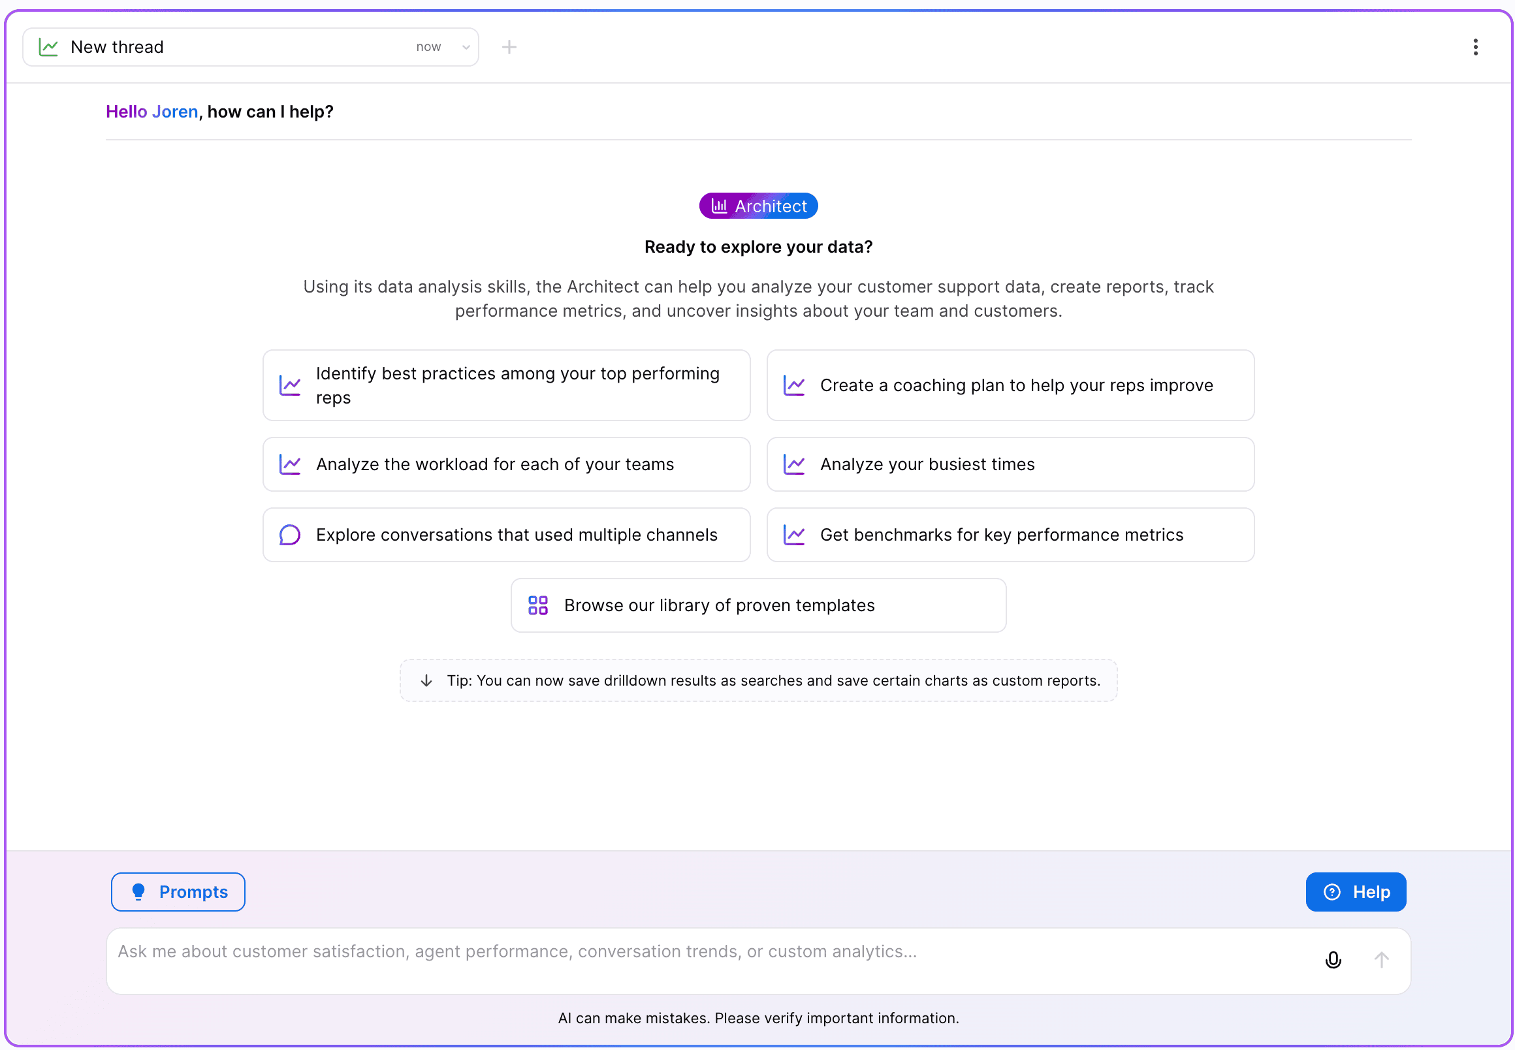
Task: Click the down arrow icon in the tip
Action: [x=426, y=680]
